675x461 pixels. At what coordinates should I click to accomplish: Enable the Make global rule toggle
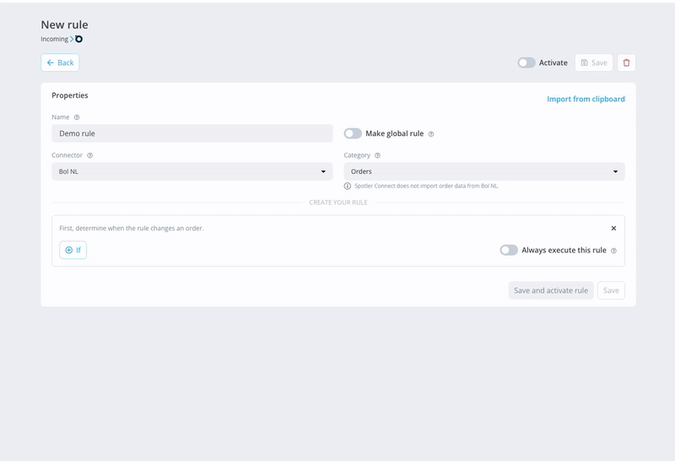click(353, 133)
